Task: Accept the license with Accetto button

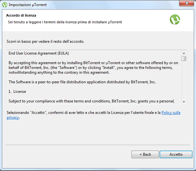Action: (176, 154)
